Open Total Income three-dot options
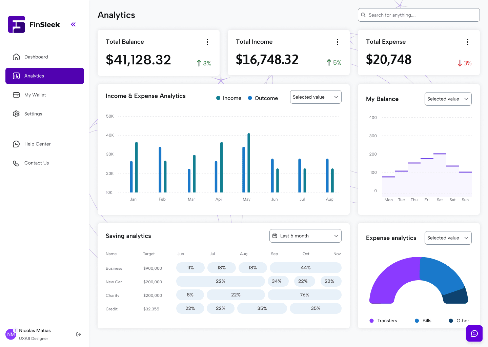The height and width of the screenshot is (347, 488). pos(337,42)
